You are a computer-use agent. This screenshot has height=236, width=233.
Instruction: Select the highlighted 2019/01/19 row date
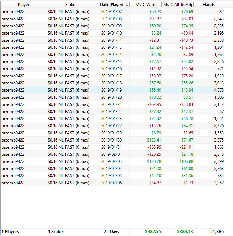(x=112, y=90)
